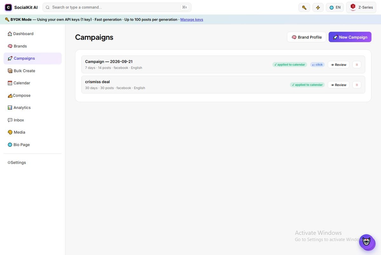Click applied to calendar badge on Campaign 2026-09-21
The image size is (381, 255).
pyautogui.click(x=290, y=65)
